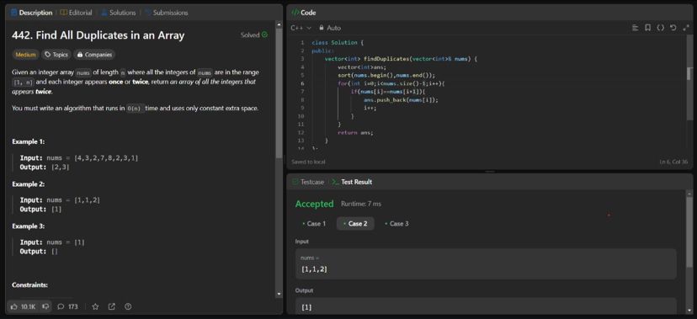Select Case 1 in test results
This screenshot has width=697, height=319.
[x=314, y=224]
